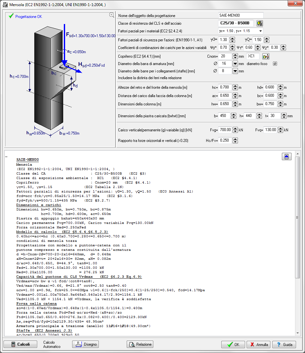Zoom the corbel diagram with the magnifier icon

click(112, 15)
